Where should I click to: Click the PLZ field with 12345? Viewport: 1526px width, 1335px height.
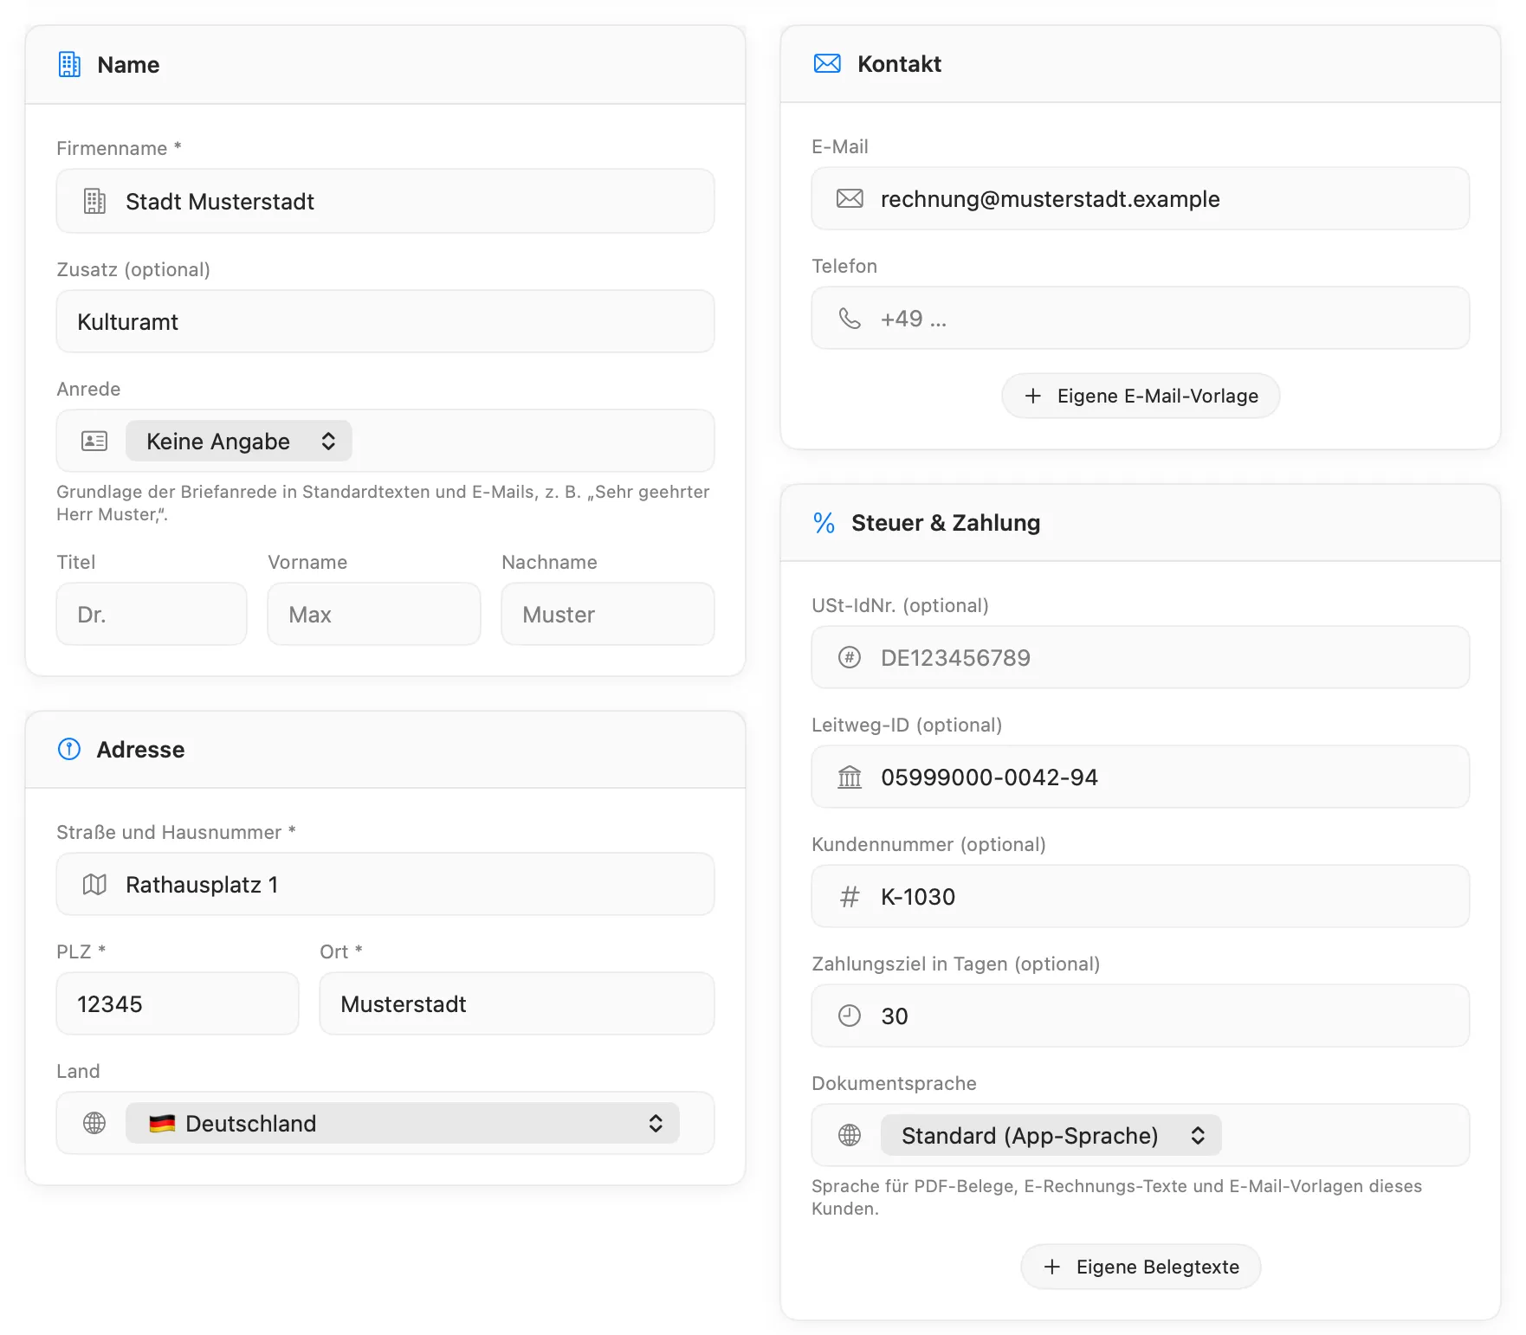178,1003
